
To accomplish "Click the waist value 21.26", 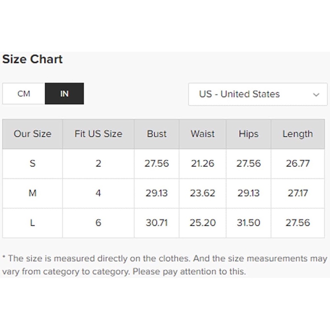I will point(203,164).
